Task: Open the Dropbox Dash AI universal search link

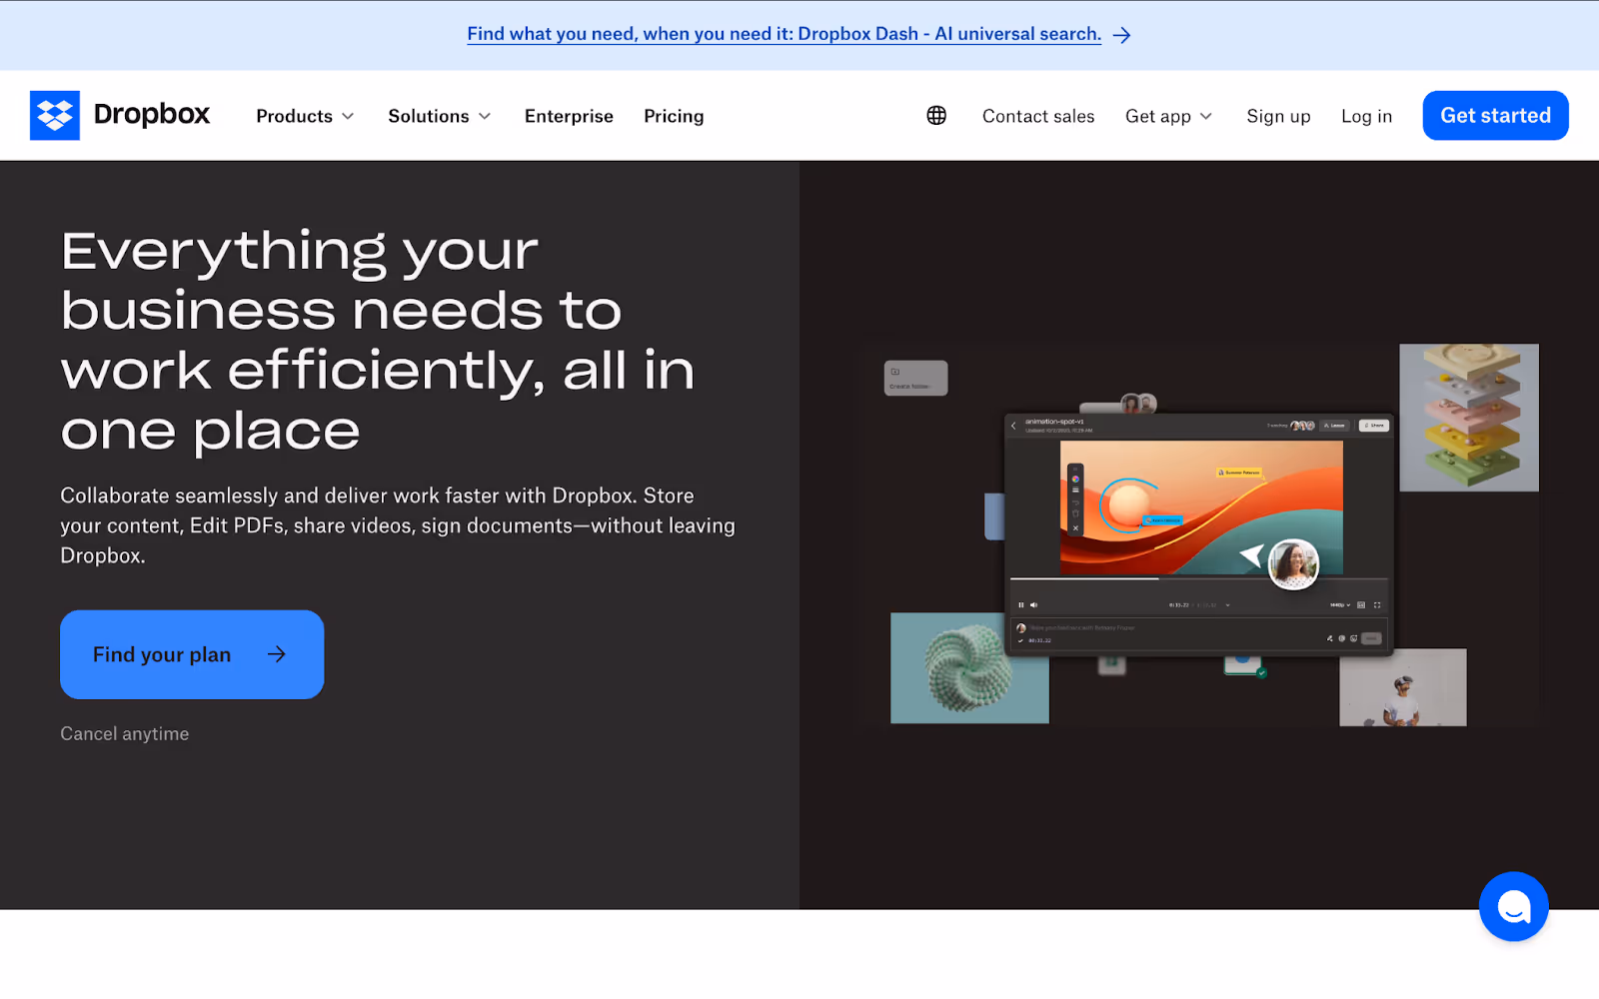Action: 784,34
